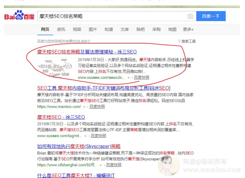Open the 图片 tab
Viewport: 245px width, 178px height.
point(93,30)
